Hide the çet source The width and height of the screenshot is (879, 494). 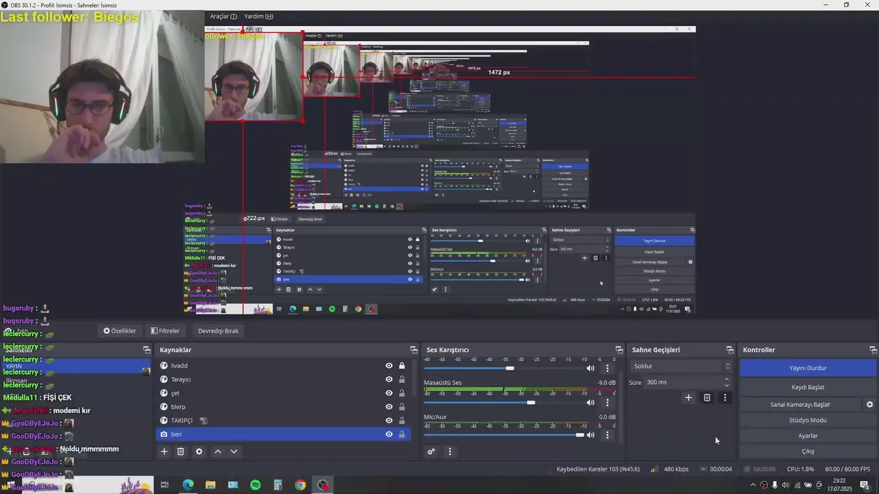coord(389,393)
